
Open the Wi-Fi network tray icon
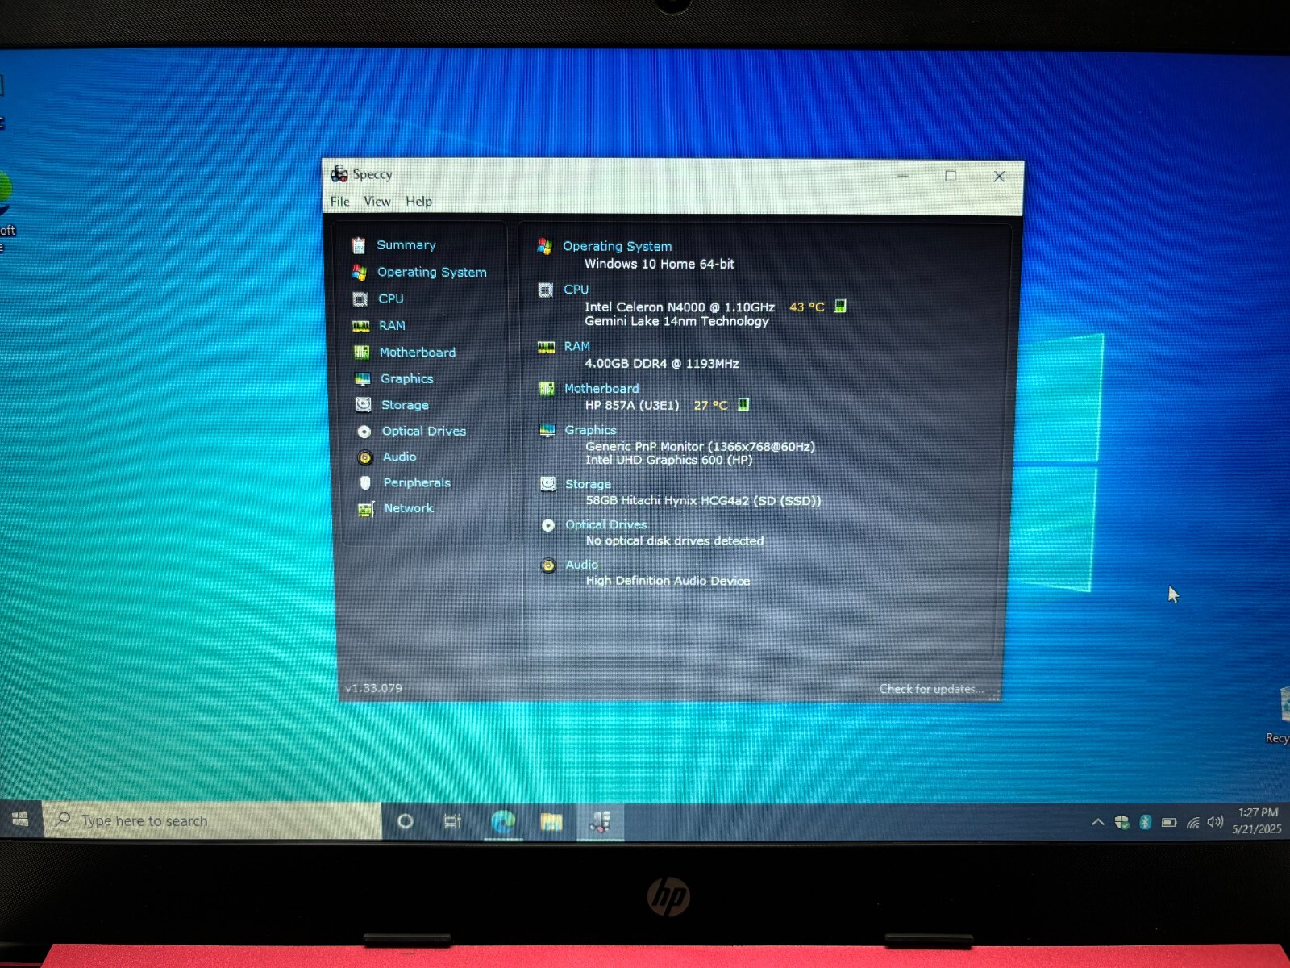coord(1192,823)
